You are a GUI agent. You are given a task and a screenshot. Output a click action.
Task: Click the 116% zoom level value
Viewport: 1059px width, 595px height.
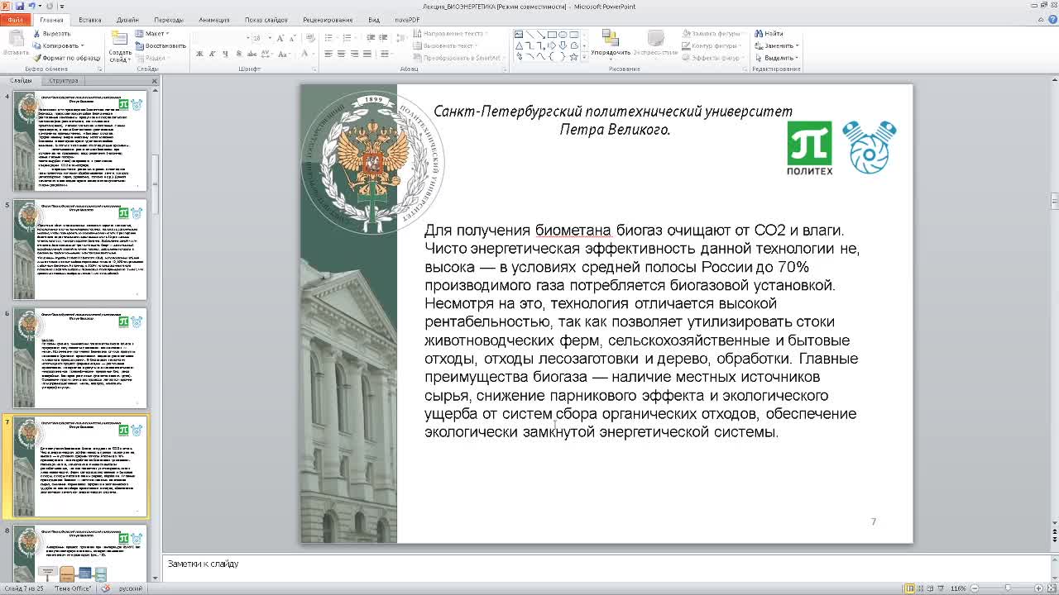pyautogui.click(x=958, y=588)
